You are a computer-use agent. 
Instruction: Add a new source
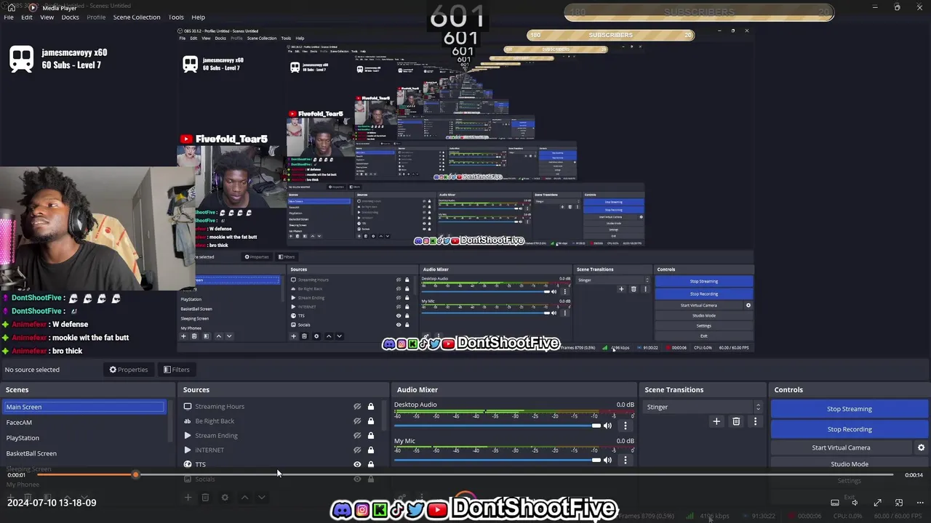(x=188, y=498)
